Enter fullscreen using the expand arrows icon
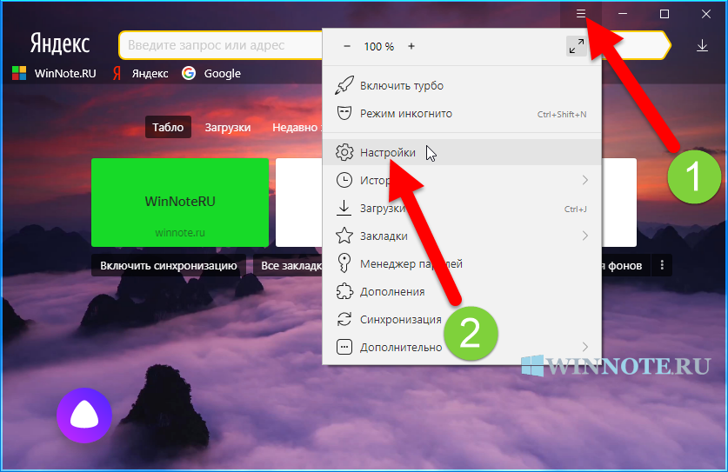 tap(576, 46)
